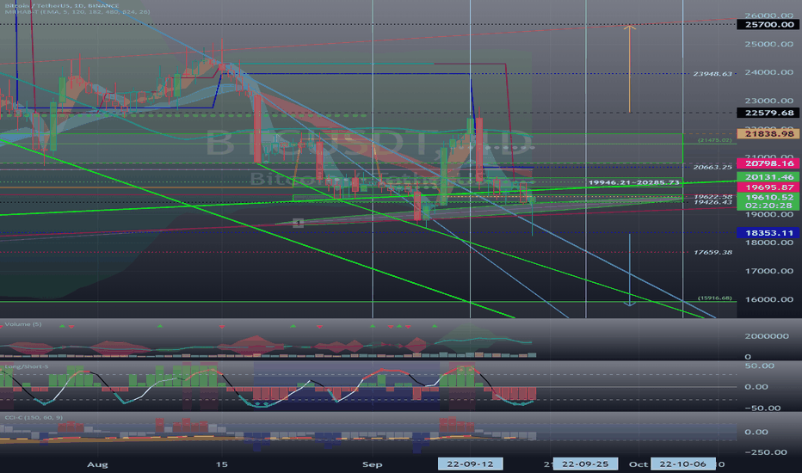Click the green 20131.46 price label

point(768,177)
